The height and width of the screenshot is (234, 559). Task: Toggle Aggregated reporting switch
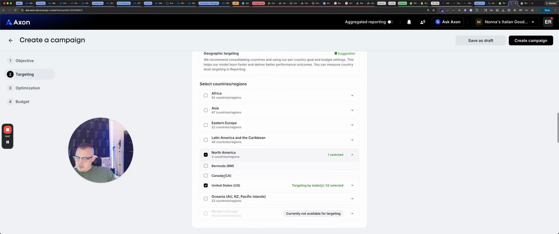pyautogui.click(x=390, y=22)
